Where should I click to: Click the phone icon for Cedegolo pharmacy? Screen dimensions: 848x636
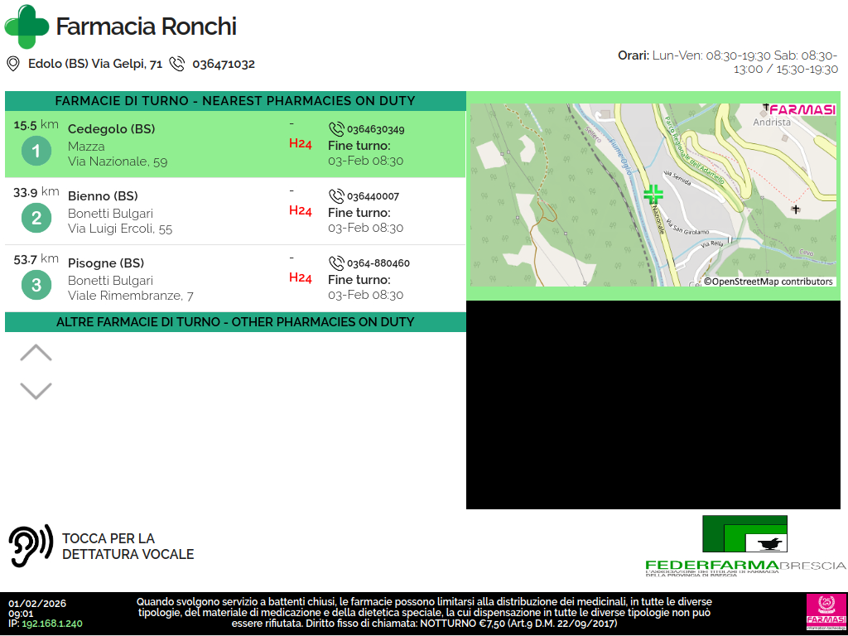pos(336,129)
